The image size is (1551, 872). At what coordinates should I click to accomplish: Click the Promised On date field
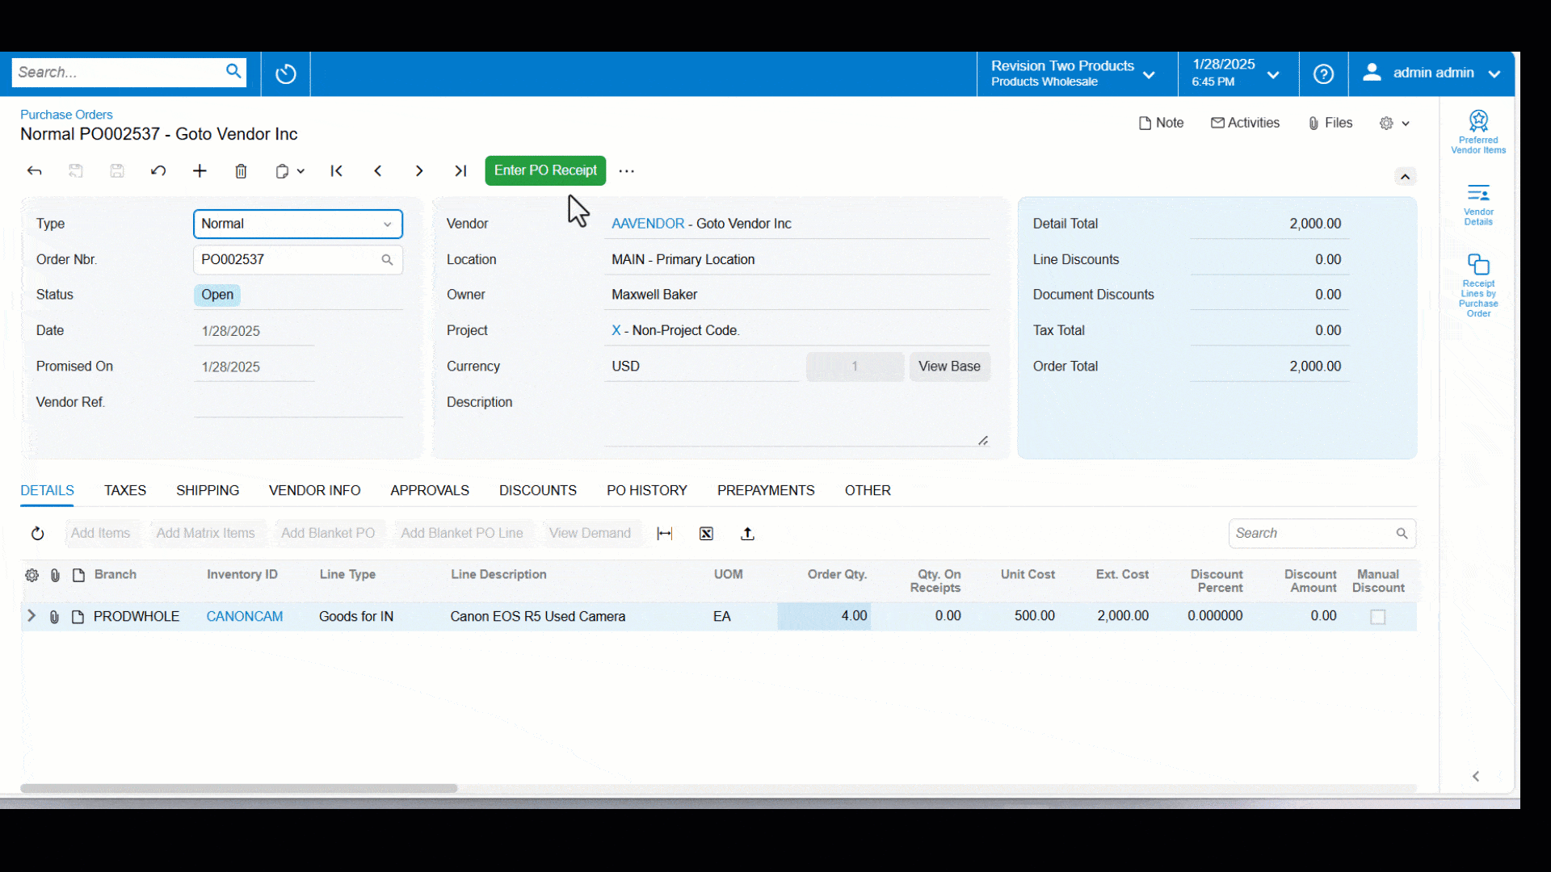(254, 367)
